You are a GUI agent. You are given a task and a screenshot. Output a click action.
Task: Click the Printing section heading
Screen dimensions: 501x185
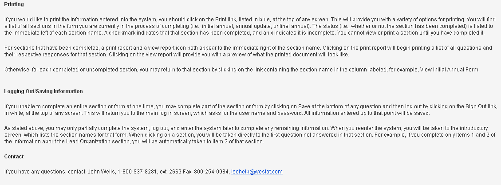tap(14, 4)
